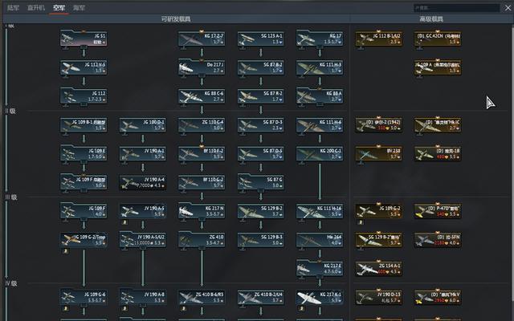
Task: Select premium (D) P-47D card
Action: pyautogui.click(x=438, y=211)
